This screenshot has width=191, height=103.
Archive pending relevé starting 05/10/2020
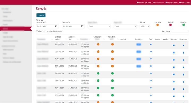click(x=174, y=53)
